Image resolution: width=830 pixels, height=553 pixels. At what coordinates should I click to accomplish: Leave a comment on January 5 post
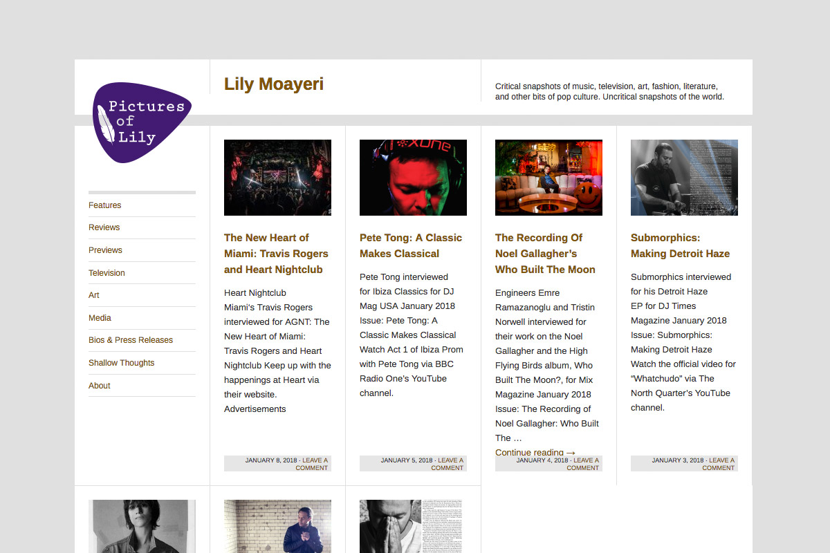pyautogui.click(x=448, y=464)
